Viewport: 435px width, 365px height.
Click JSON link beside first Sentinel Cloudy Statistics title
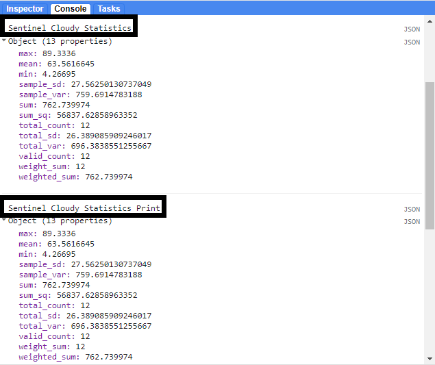pos(411,30)
